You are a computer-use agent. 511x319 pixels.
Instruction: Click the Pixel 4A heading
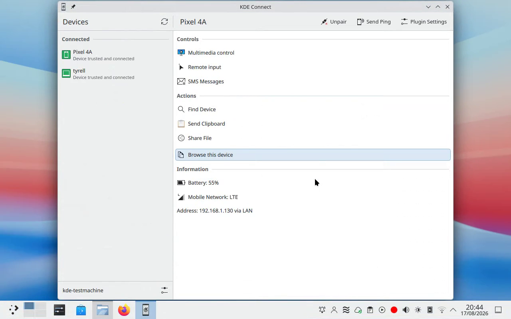(193, 22)
